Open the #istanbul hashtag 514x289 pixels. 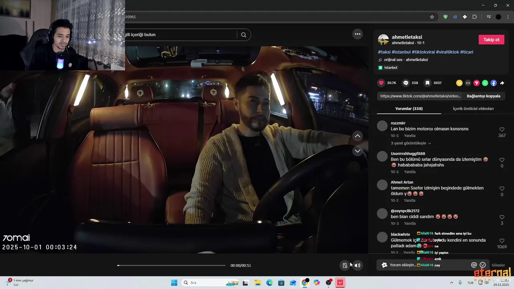click(x=401, y=52)
